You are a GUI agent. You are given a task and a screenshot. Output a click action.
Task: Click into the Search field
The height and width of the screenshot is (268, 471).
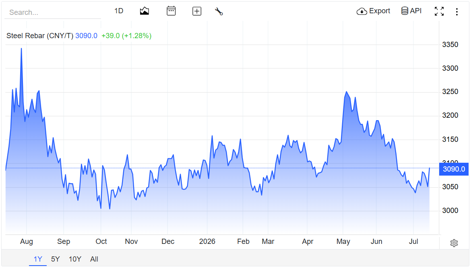[53, 12]
